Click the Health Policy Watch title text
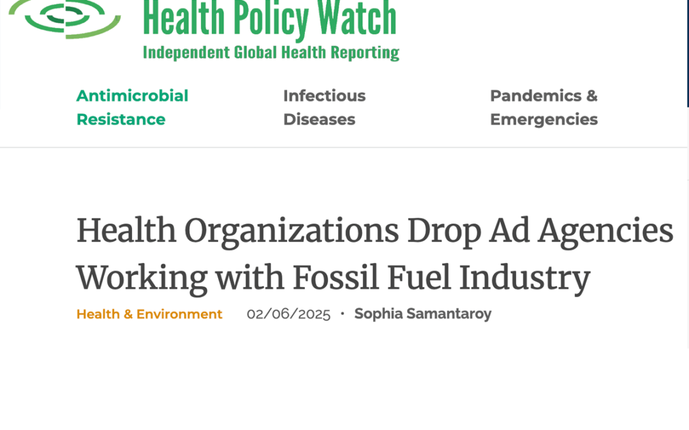Viewport: 689px width, 430px height. (x=269, y=18)
